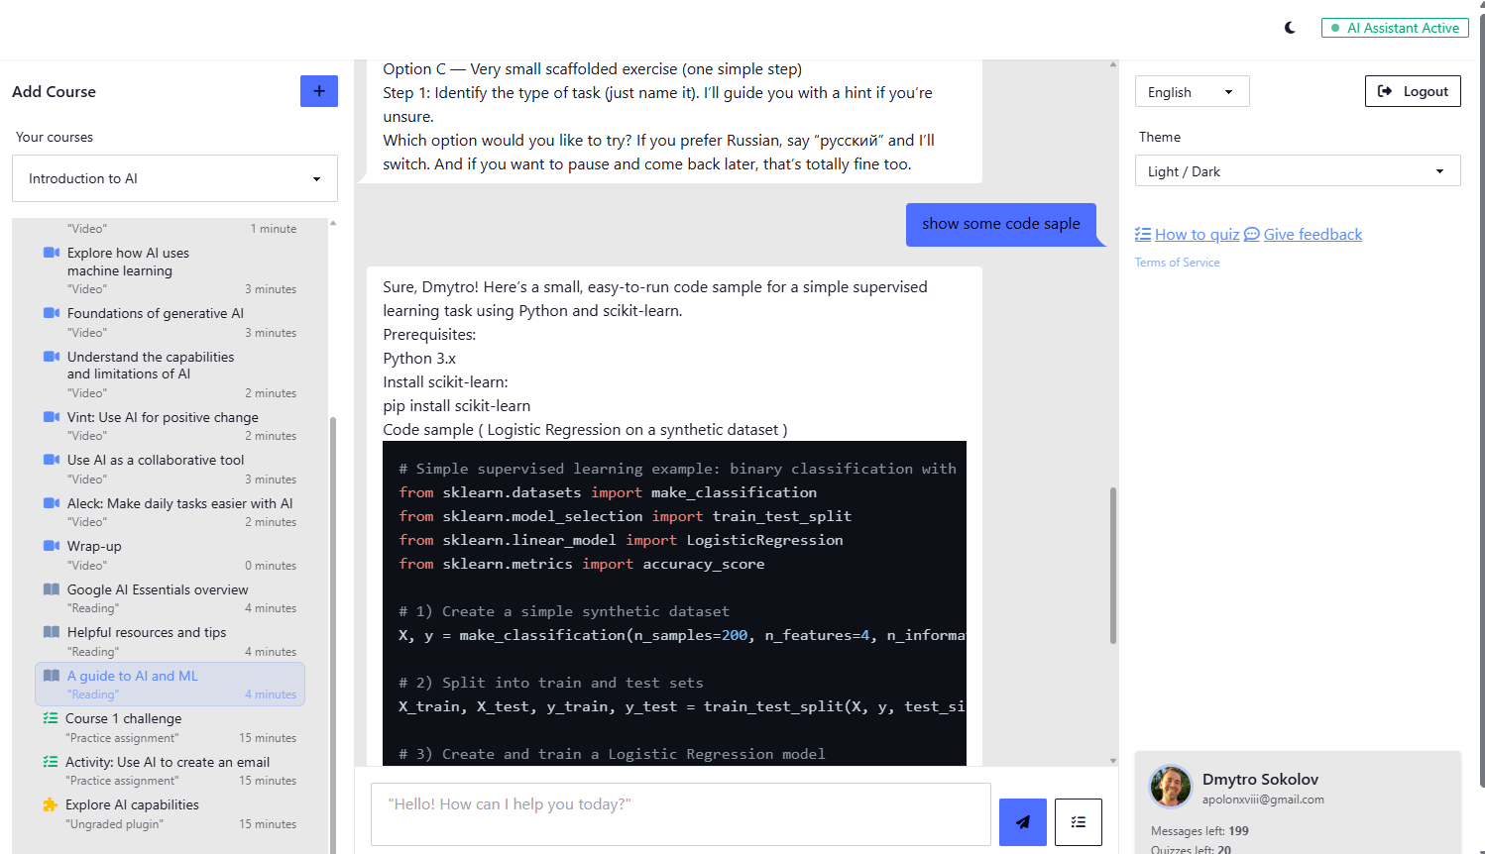Click Dmytro Sokolov profile avatar
Image resolution: width=1485 pixels, height=854 pixels.
pyautogui.click(x=1170, y=787)
